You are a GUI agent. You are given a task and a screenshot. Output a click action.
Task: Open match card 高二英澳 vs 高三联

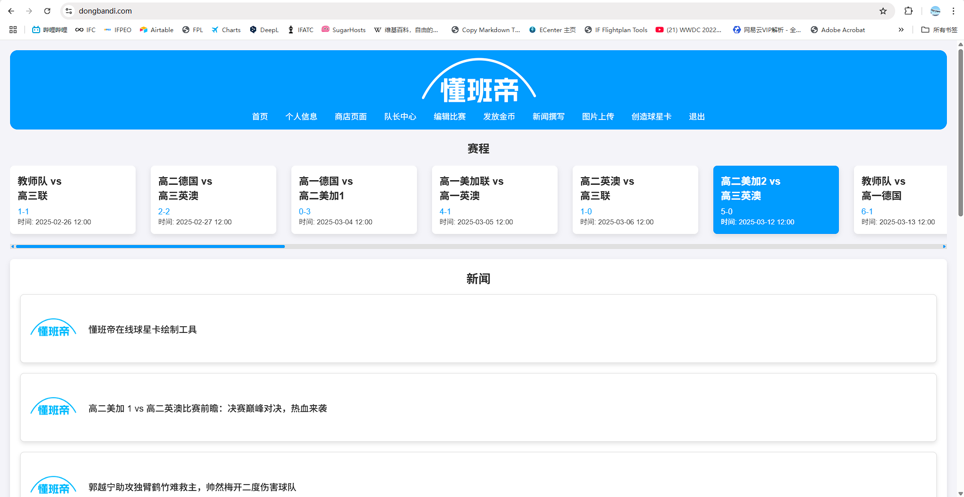pyautogui.click(x=635, y=200)
